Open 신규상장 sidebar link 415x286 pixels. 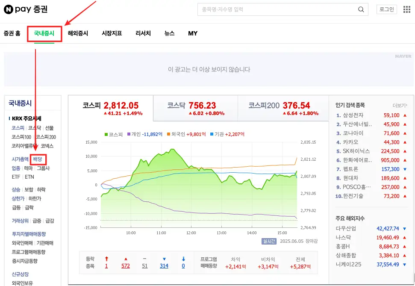(x=20, y=274)
